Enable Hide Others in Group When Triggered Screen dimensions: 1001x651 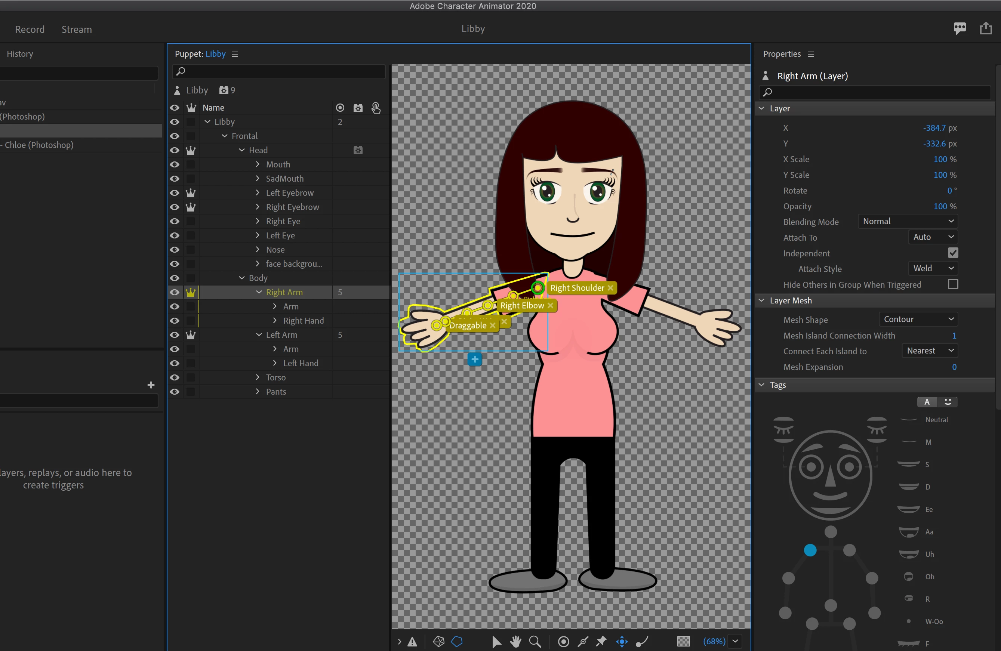pyautogui.click(x=953, y=284)
